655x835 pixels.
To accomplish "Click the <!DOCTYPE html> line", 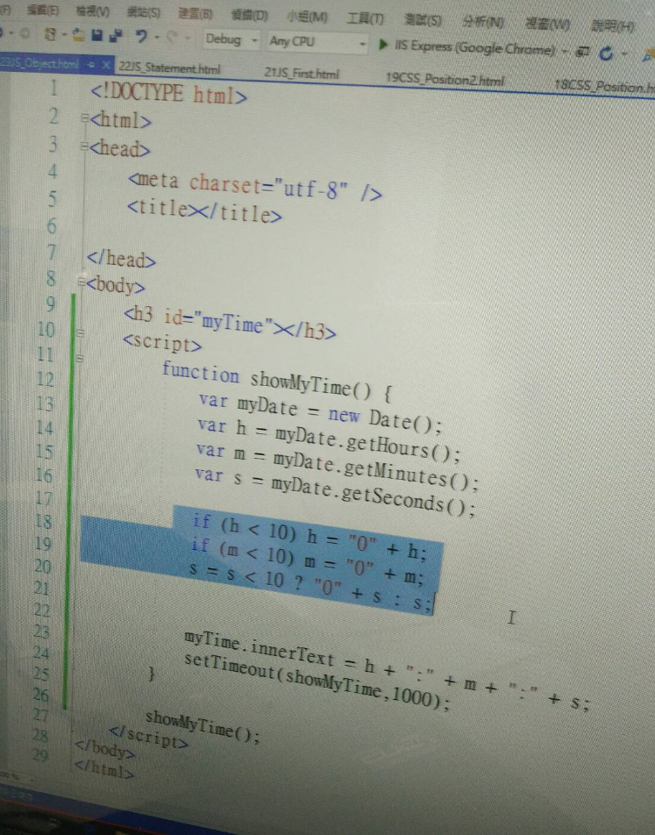I will (169, 94).
